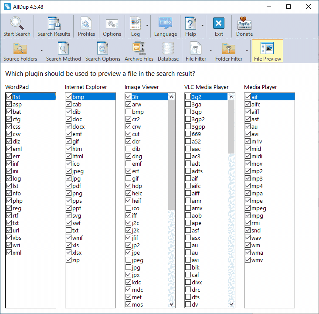Uncheck the mp3 checkbox in Media Player
Viewport: 319px width, 314px height.
coord(248,178)
